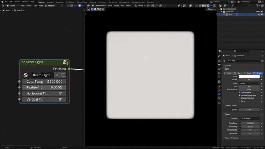Toggle fake user shield on Scrim Light node
The height and width of the screenshot is (149, 265).
click(x=63, y=75)
